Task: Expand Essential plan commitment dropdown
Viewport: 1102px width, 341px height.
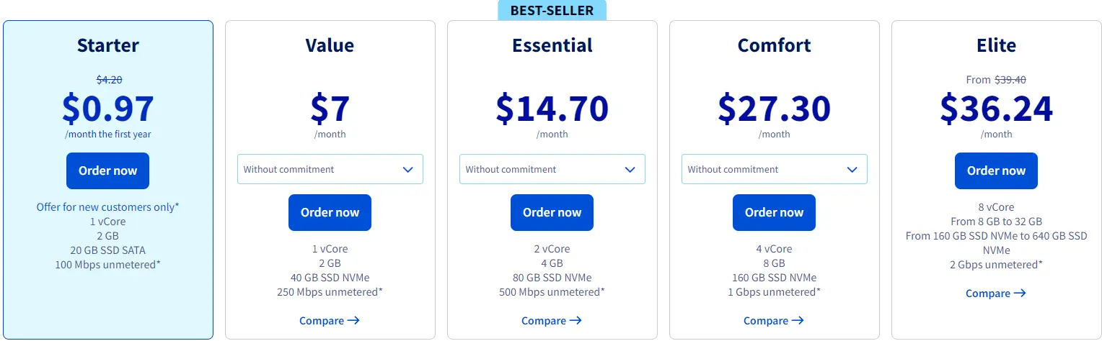Action: [552, 169]
